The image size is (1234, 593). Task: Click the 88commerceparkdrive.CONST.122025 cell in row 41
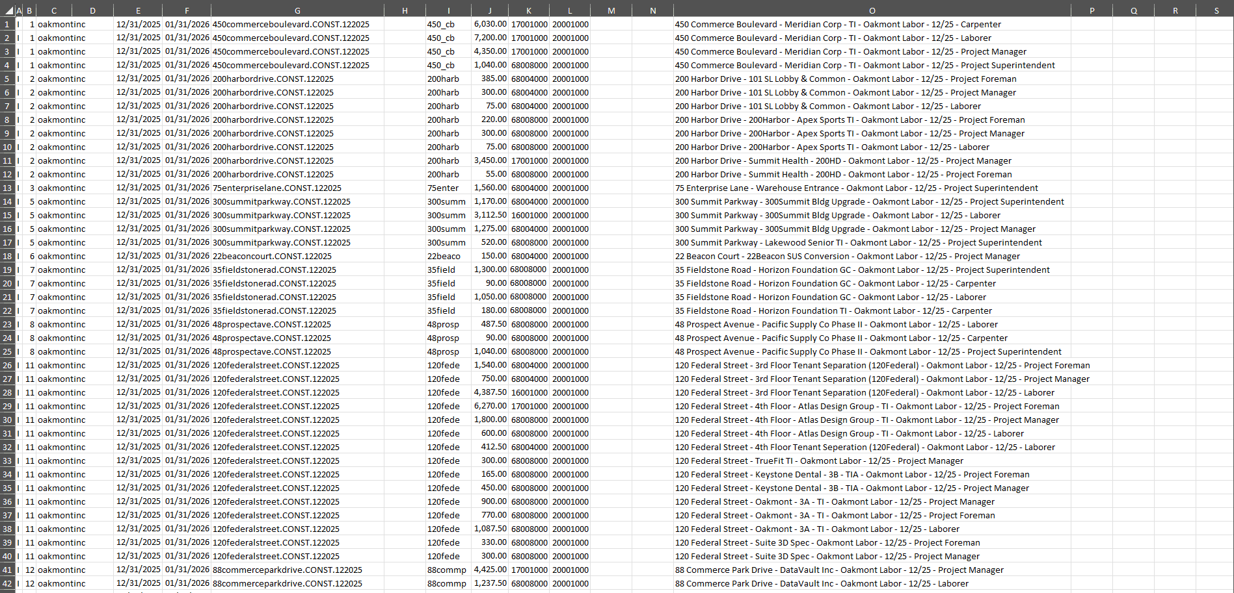point(297,570)
